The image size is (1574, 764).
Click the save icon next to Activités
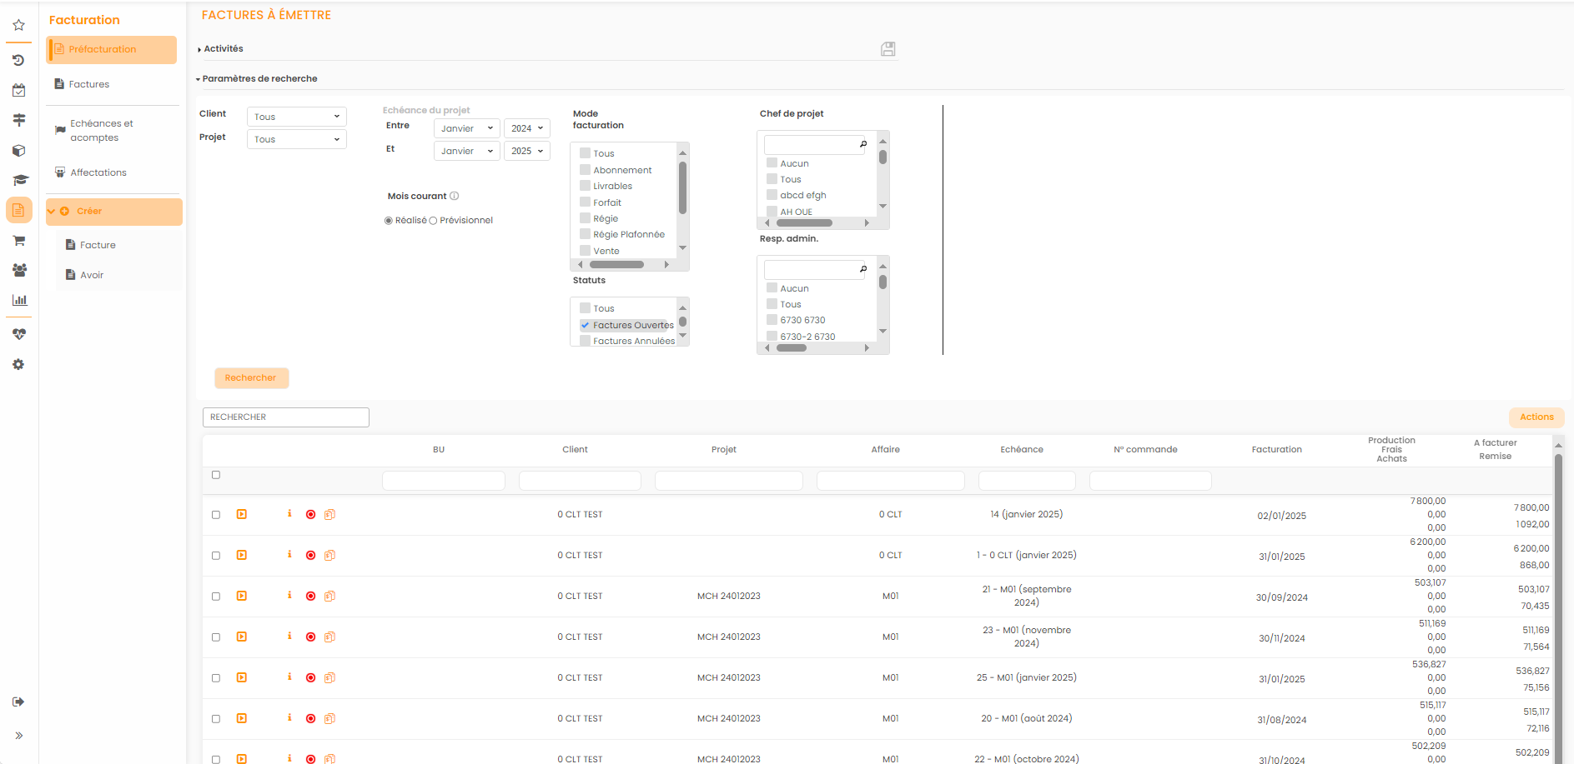888,49
